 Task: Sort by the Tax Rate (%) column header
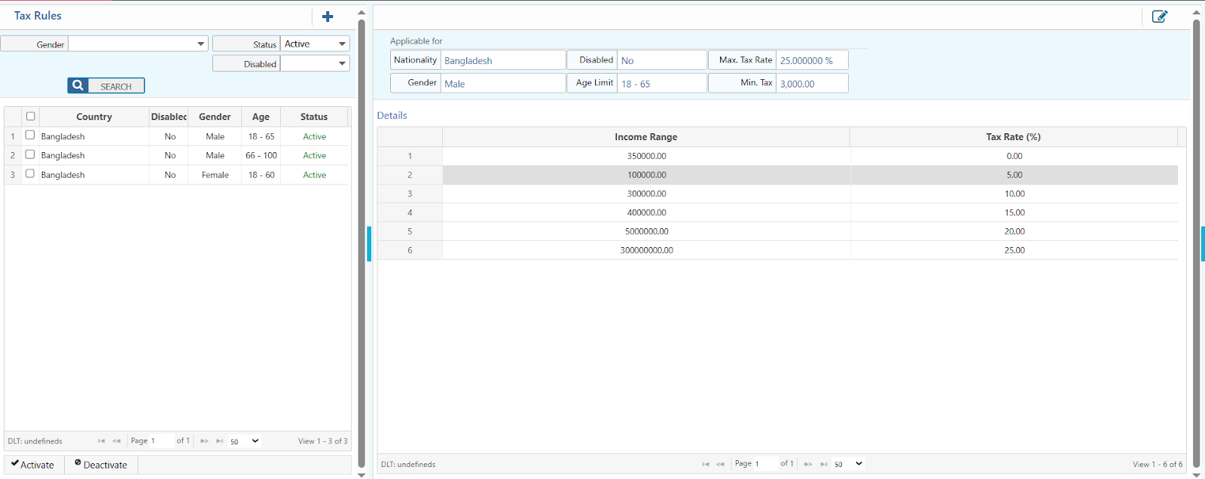coord(1013,137)
